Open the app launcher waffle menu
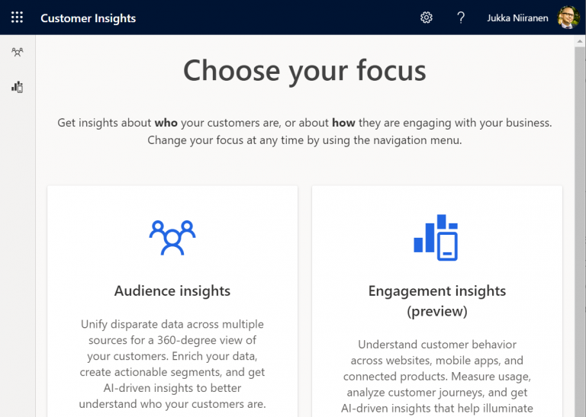This screenshot has width=586, height=417. 17,18
